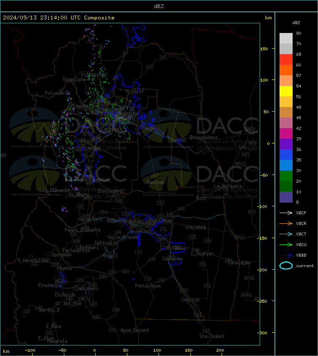
Task: Click the 'Pincheira' map label
Action: point(49,285)
